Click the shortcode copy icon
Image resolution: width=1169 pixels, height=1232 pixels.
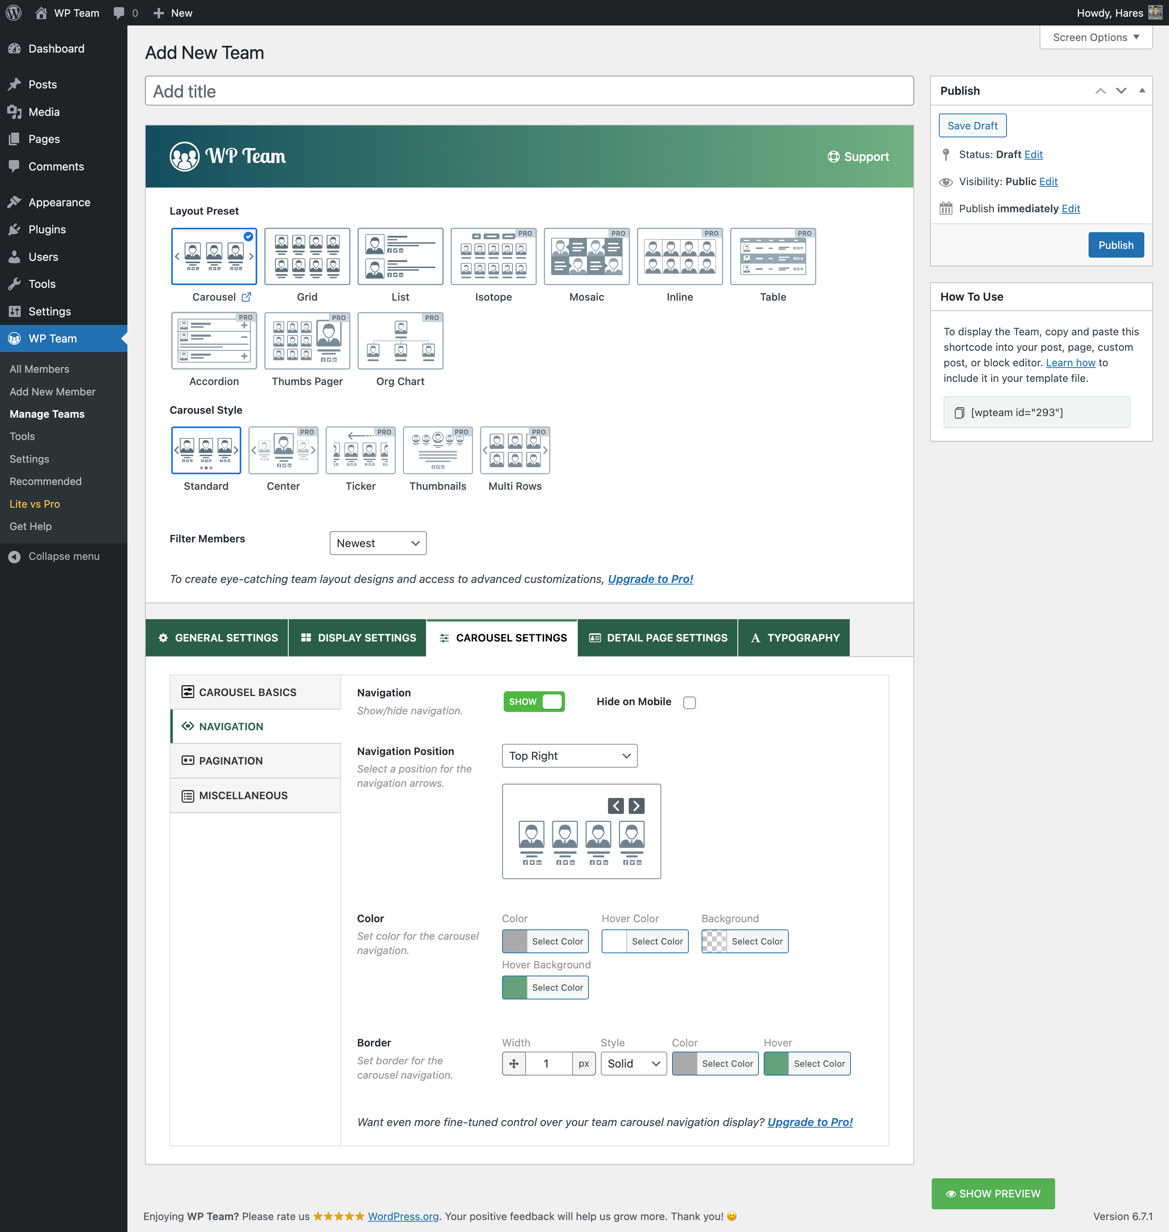[959, 413]
